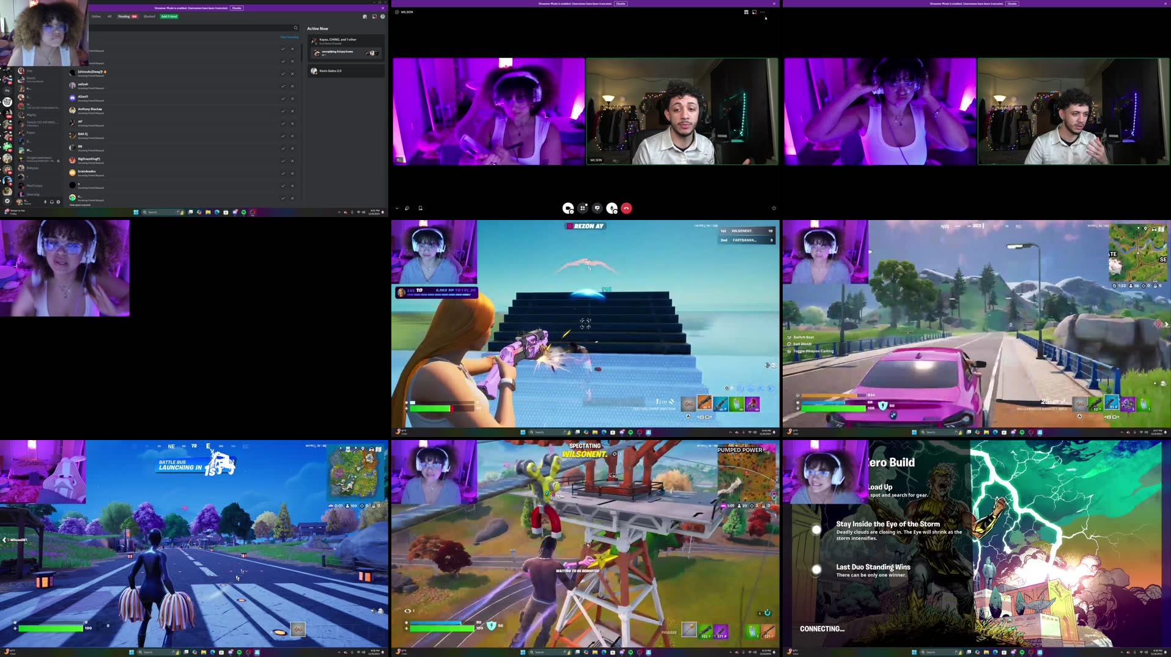Toggle microphone mute in the WILSON call
The width and height of the screenshot is (1171, 657).
(x=611, y=208)
